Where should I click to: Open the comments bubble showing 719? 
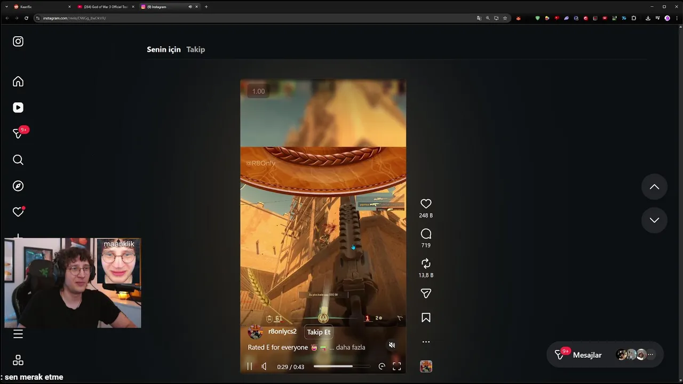pyautogui.click(x=426, y=234)
